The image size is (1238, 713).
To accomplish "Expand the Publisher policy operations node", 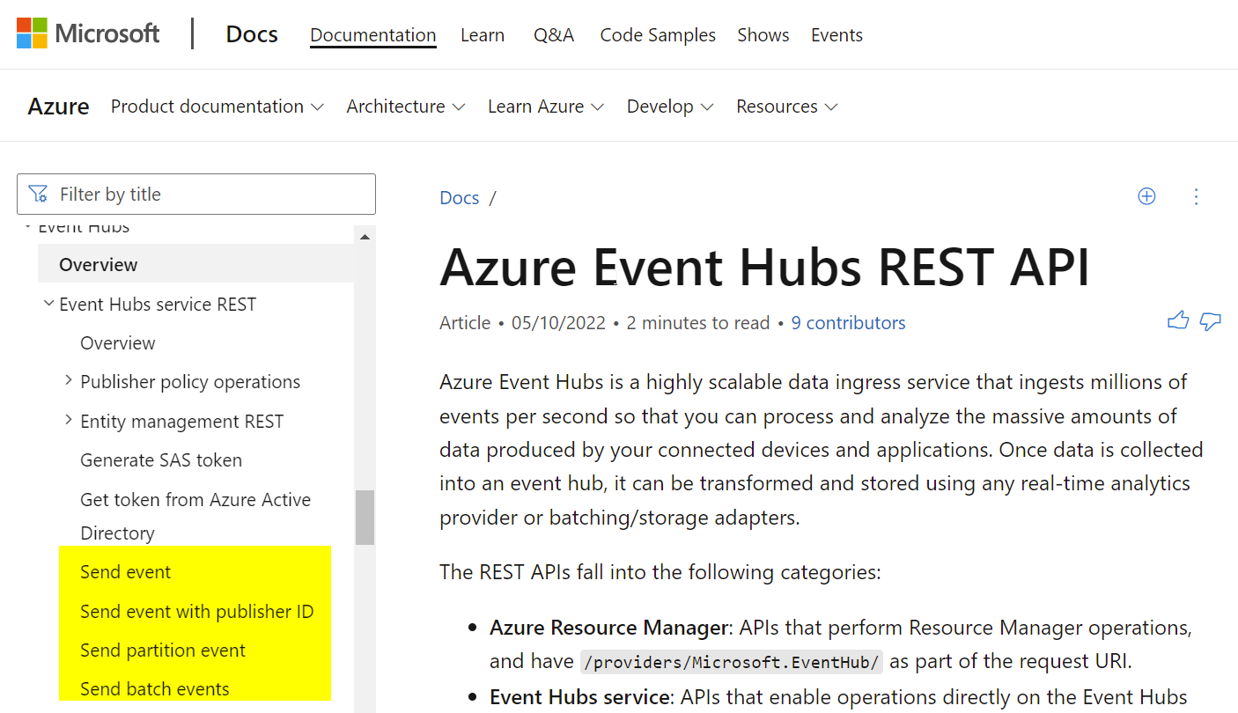I will tap(69, 380).
